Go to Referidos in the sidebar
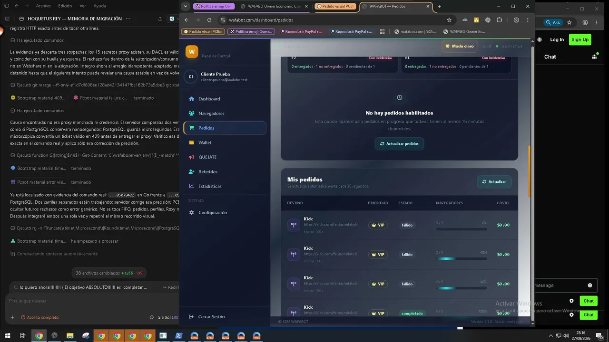 225,171
